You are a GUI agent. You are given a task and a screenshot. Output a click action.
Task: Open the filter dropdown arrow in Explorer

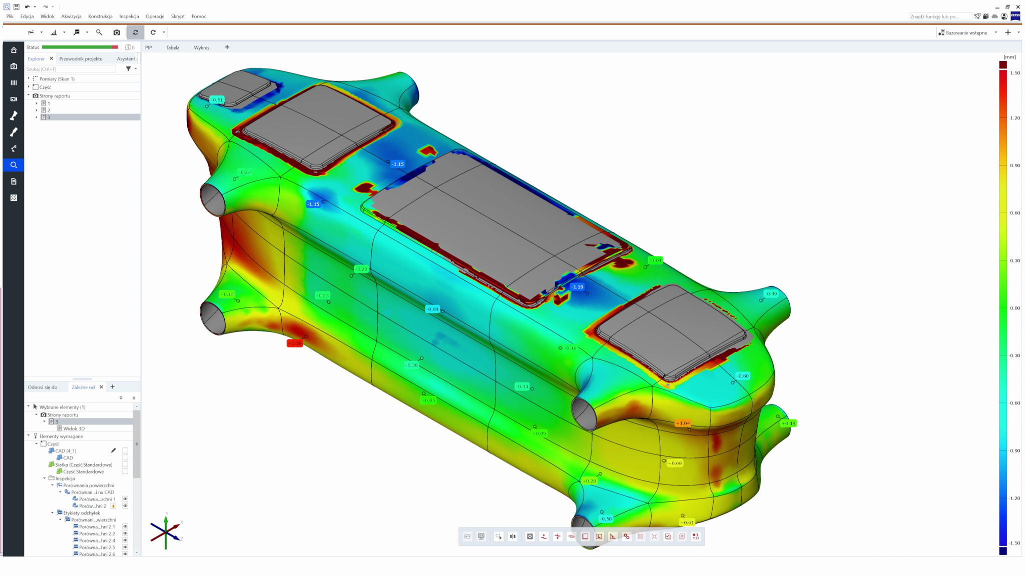click(x=136, y=69)
